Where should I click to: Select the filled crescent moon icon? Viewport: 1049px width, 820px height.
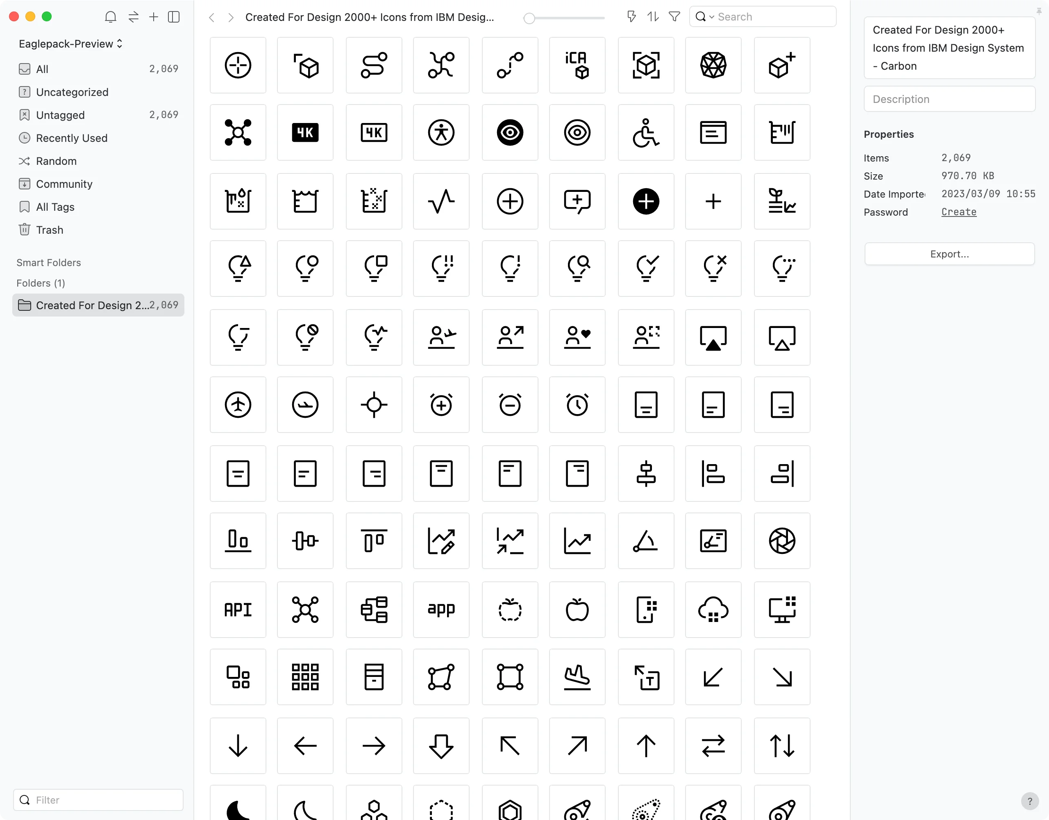click(238, 804)
